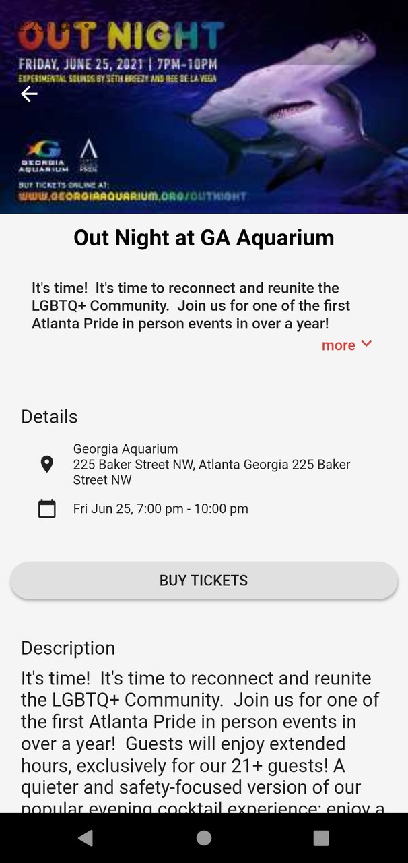408x863 pixels.
Task: Tap the red downward chevron beside more
Action: point(366,344)
